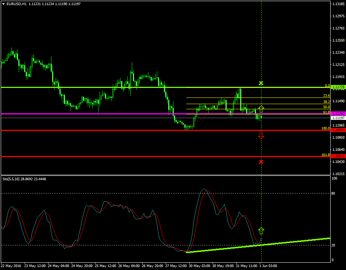Image resolution: width=346 pixels, height=270 pixels.
Task: Click the red 1.10974 price label
Action: tap(338, 130)
